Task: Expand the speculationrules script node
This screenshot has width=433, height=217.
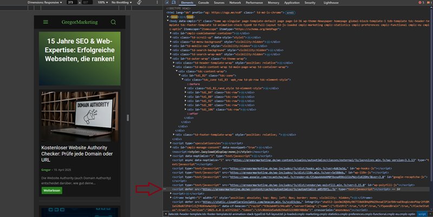Action: pyautogui.click(x=170, y=143)
